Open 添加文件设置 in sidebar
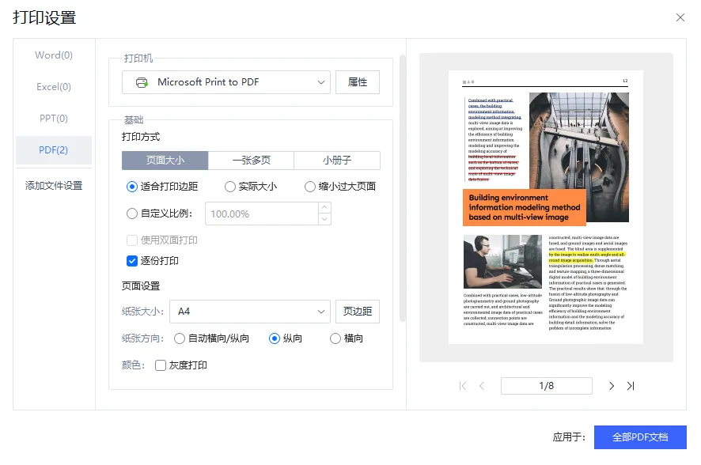Viewport: 701px width, 465px height. click(x=54, y=186)
